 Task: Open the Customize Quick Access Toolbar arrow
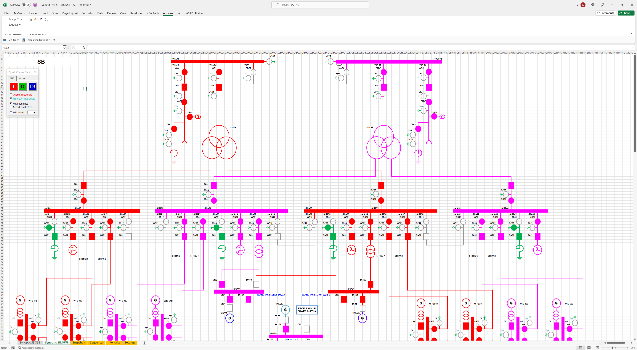click(54, 40)
